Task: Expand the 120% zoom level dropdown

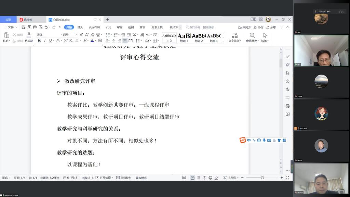Action: [x=234, y=178]
